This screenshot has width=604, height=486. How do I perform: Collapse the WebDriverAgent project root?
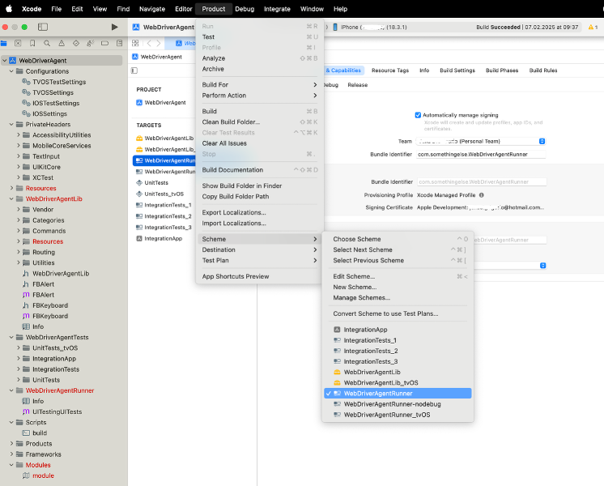coord(5,61)
